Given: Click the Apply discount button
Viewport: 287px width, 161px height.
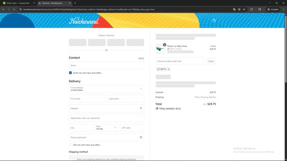Looking at the screenshot, I should pos(211,61).
